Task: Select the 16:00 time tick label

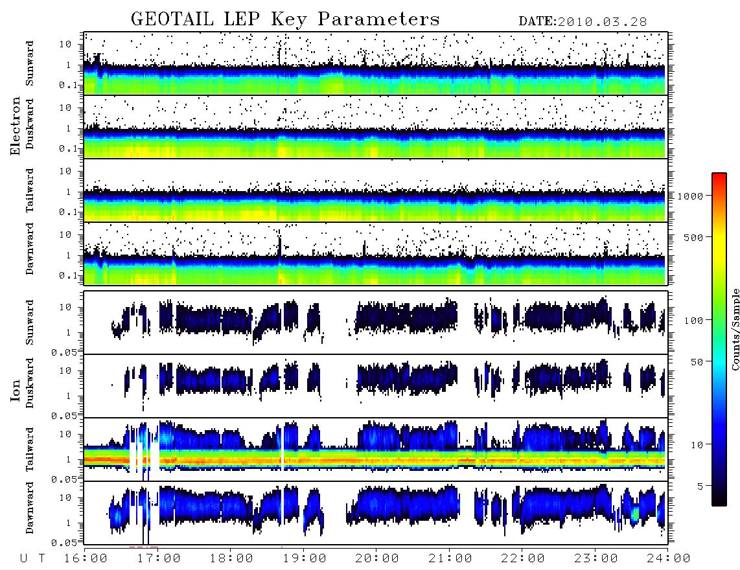Action: [86, 559]
